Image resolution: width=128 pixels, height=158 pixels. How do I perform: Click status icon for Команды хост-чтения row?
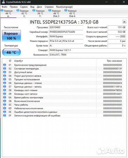[x=4, y=90]
